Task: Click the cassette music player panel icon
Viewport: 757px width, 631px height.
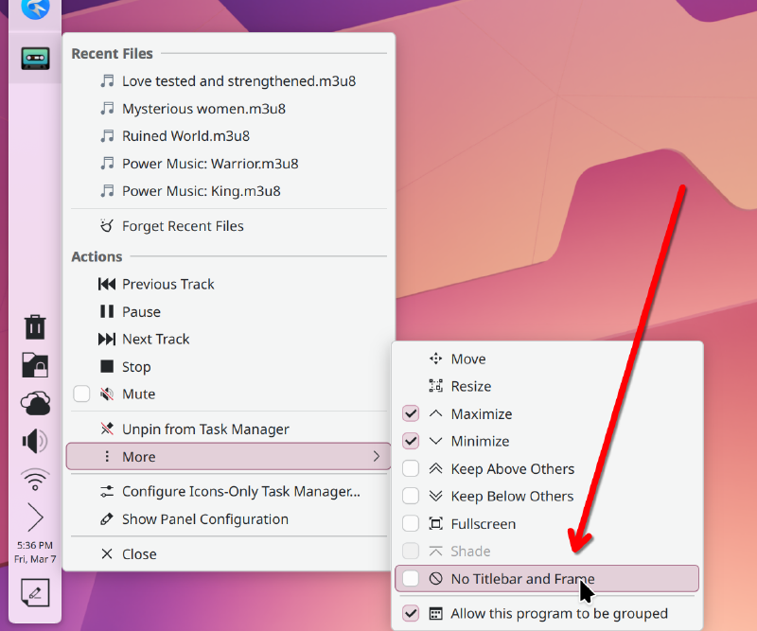Action: point(35,58)
